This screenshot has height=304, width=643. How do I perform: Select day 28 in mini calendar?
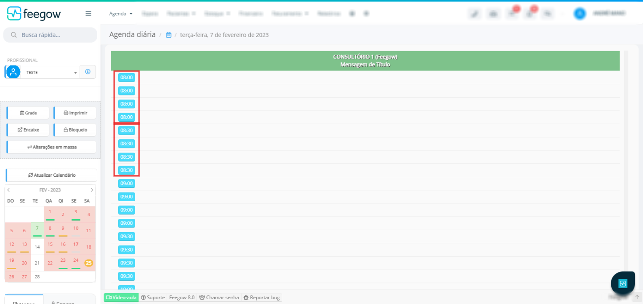pos(37,276)
